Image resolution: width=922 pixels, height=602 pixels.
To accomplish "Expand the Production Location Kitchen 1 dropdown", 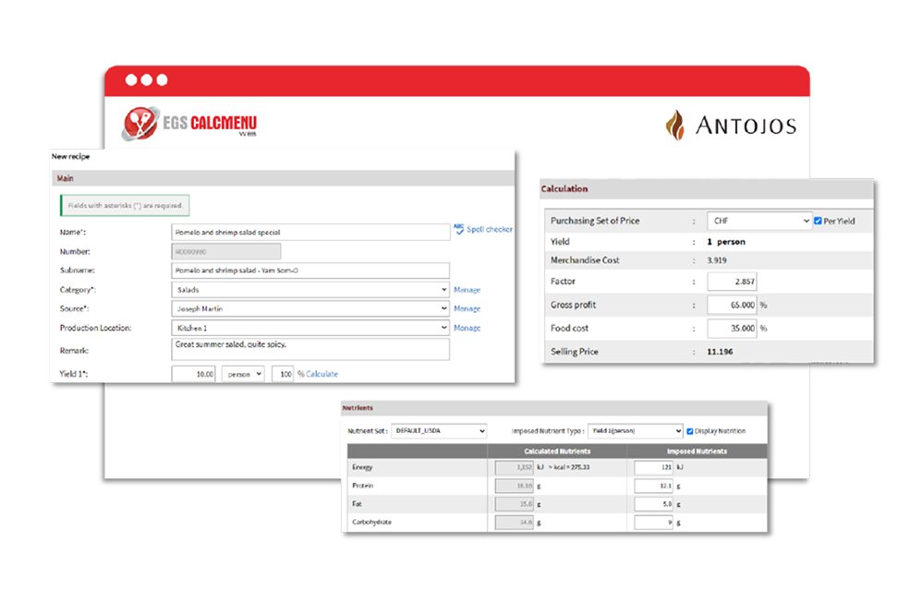I will (310, 328).
